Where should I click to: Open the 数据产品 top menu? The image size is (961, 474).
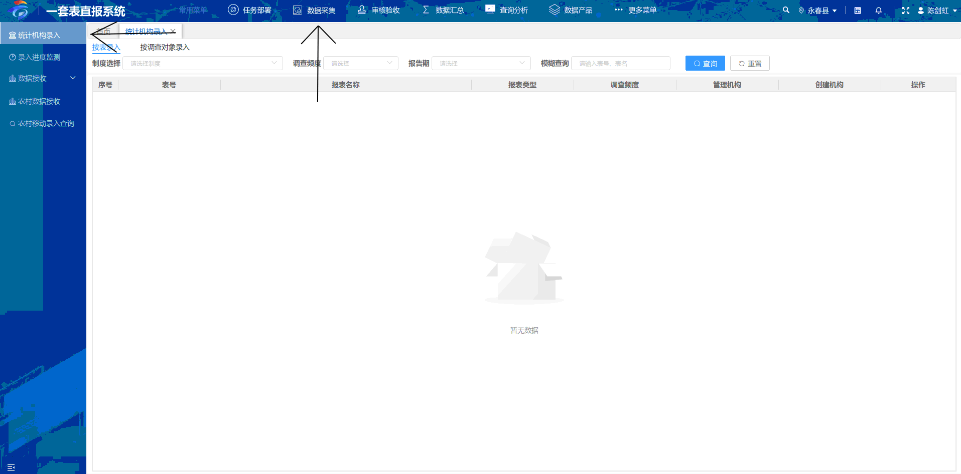point(571,10)
